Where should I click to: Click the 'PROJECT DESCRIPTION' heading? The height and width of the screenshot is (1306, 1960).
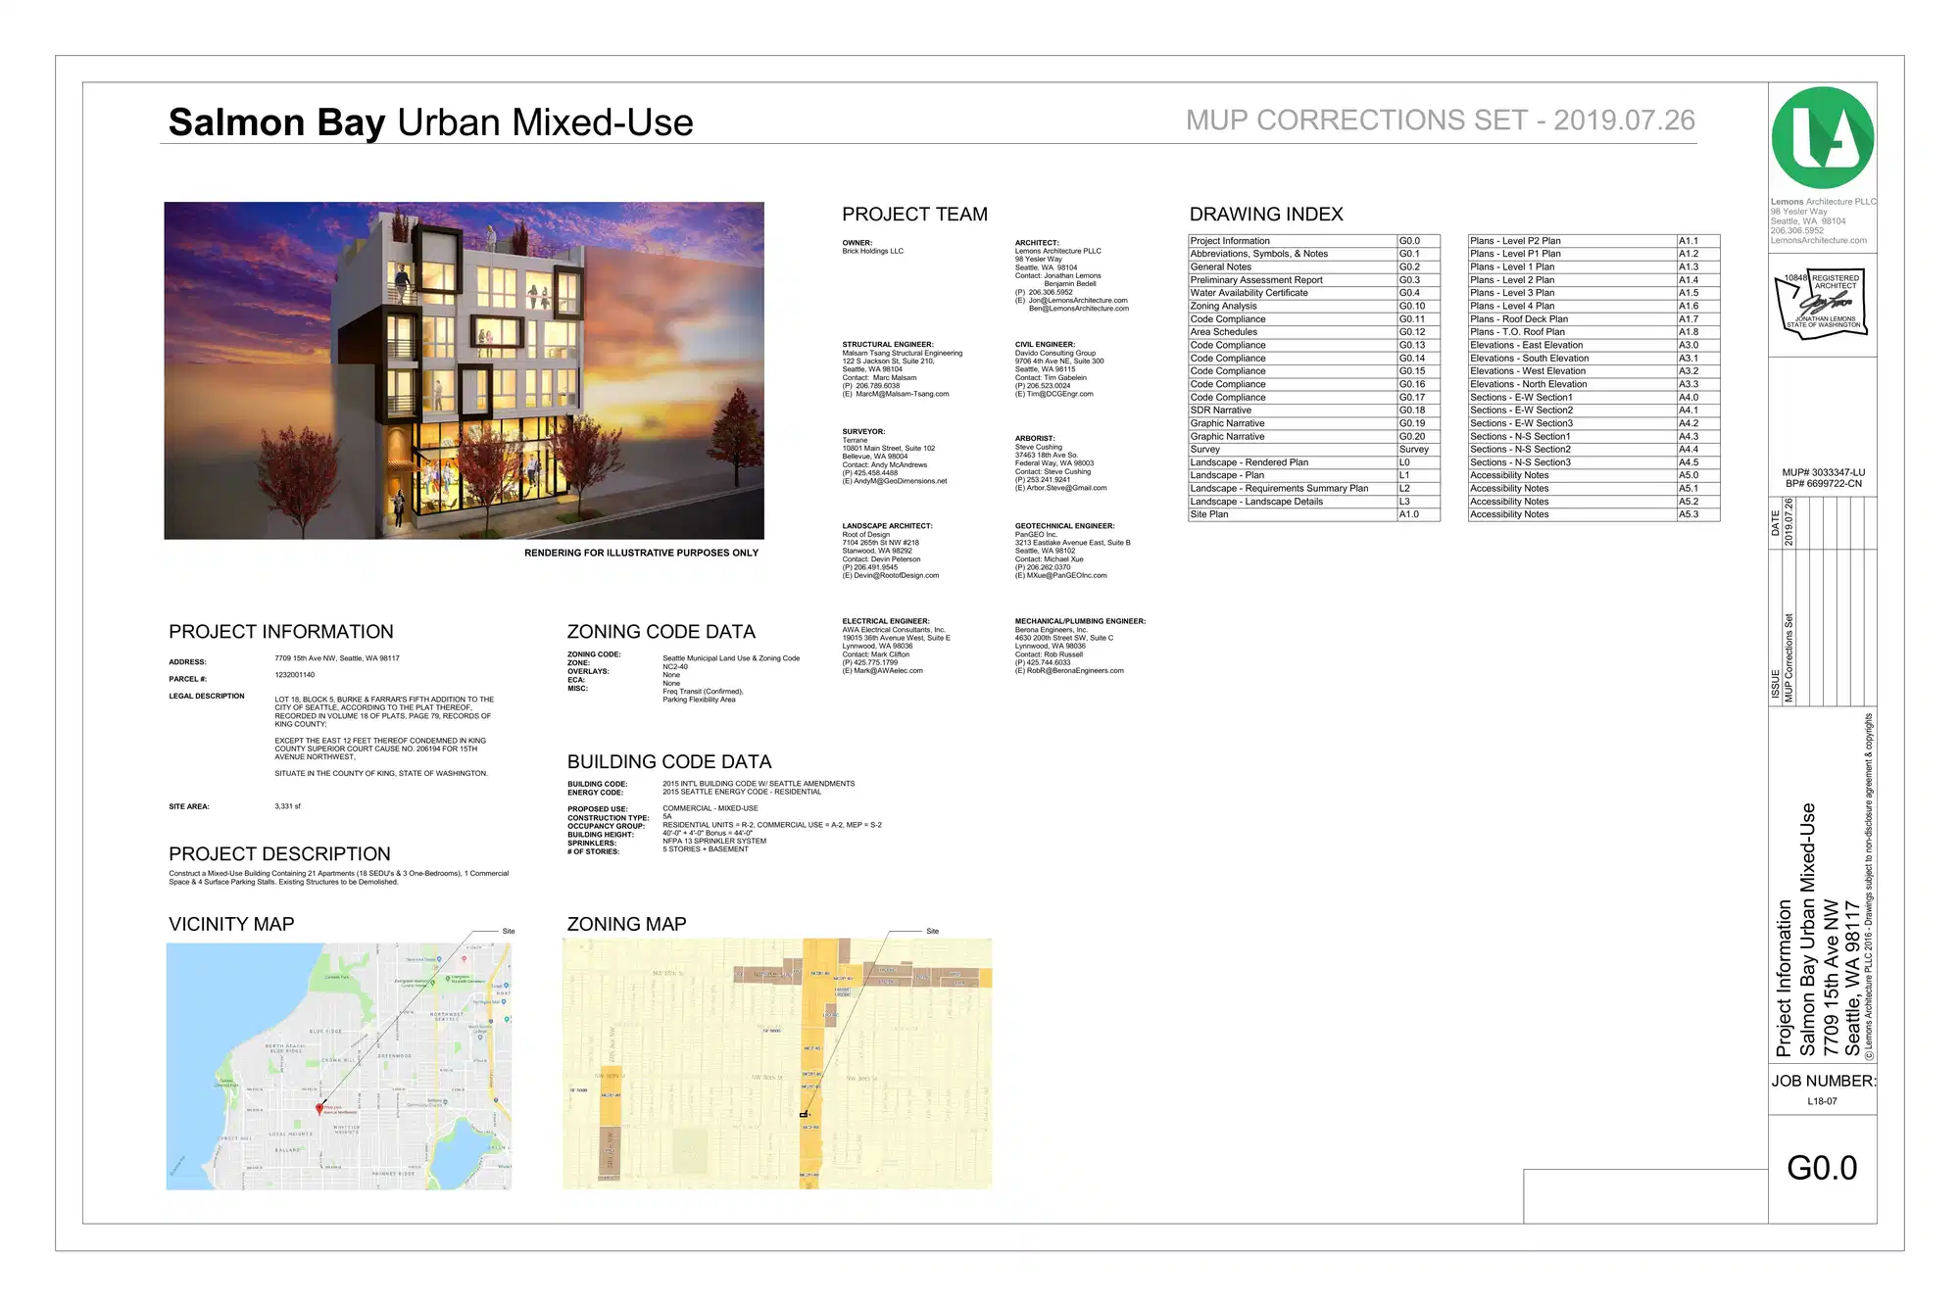coord(279,854)
